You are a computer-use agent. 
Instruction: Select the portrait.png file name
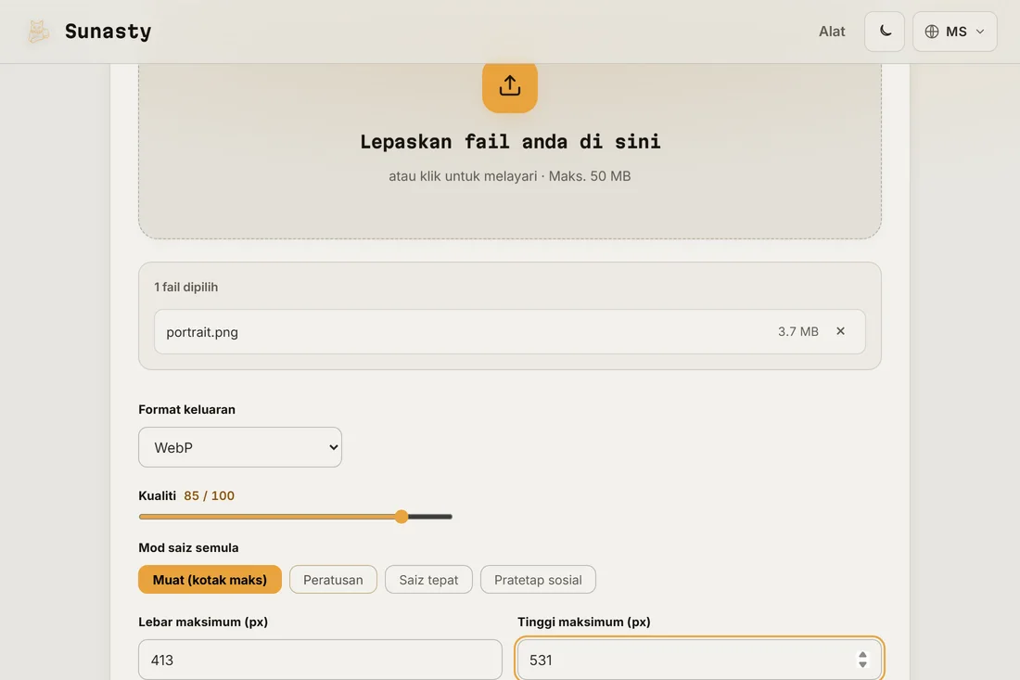click(202, 332)
